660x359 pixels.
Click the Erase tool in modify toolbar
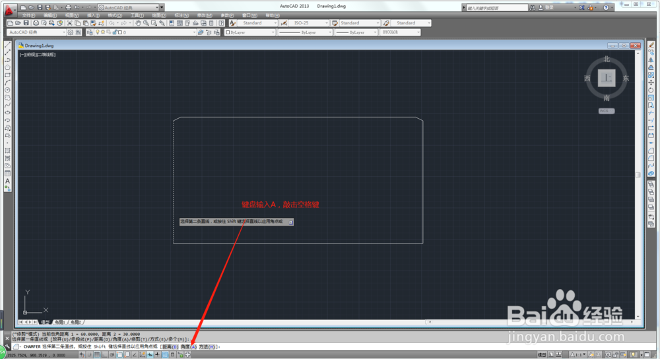coord(651,45)
